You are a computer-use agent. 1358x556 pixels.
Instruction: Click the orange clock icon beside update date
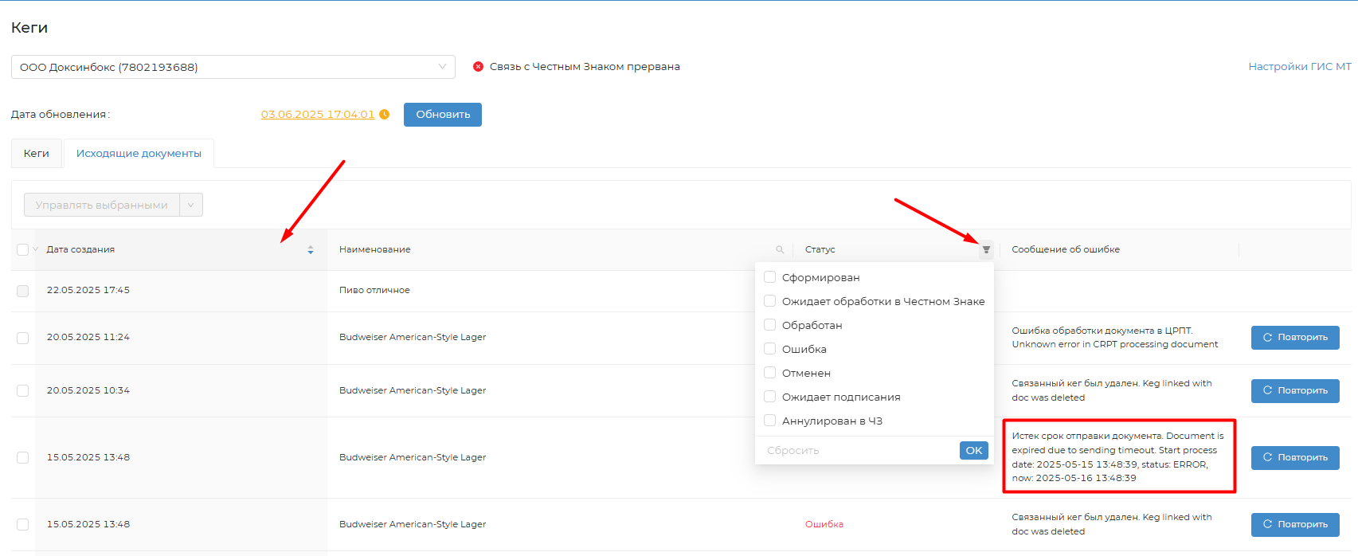(385, 115)
